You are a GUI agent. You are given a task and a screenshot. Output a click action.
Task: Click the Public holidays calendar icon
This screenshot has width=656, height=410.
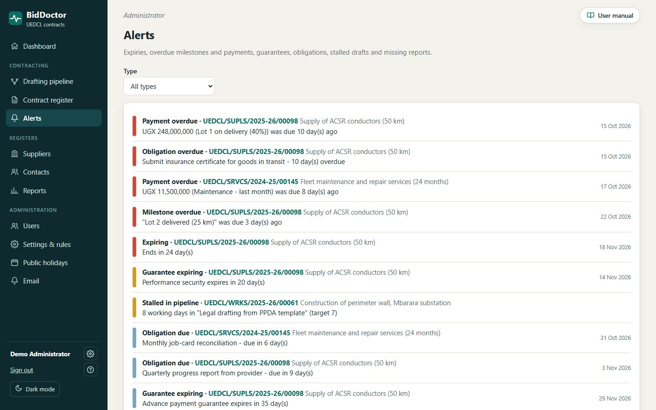[15, 262]
